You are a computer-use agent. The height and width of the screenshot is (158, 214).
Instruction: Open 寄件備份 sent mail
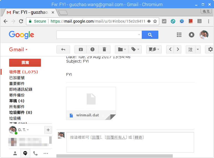[17, 95]
